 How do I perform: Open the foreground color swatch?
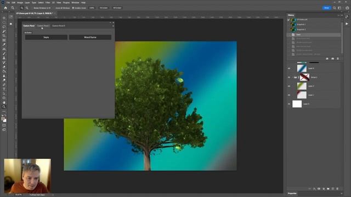coord(3,119)
